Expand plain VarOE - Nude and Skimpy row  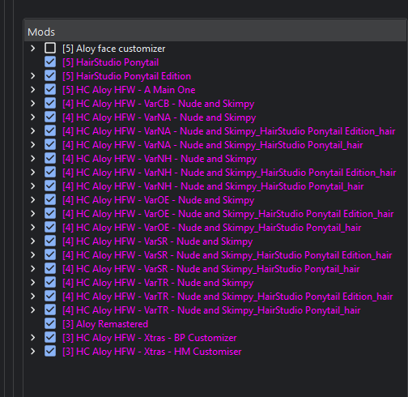pos(33,200)
